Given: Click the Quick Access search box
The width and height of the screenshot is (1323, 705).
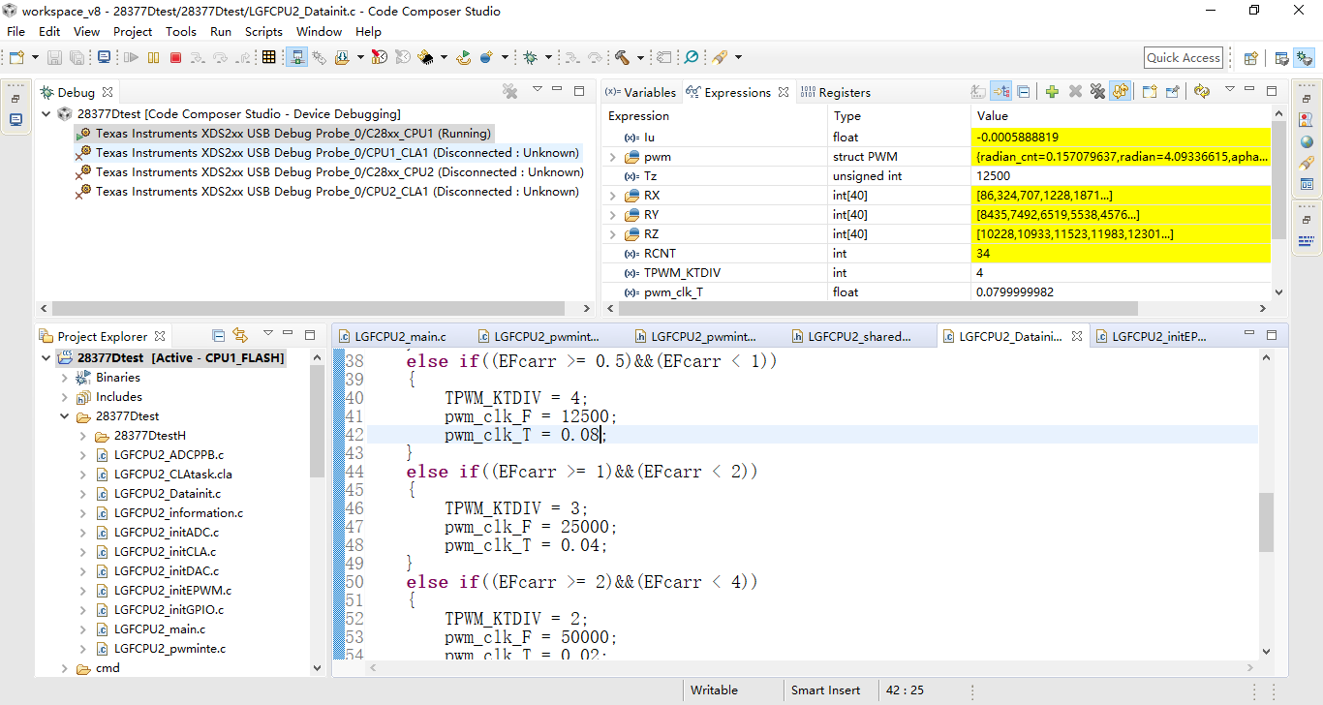Looking at the screenshot, I should (x=1183, y=58).
